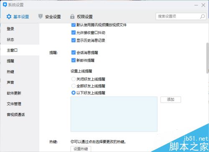Viewport: 209px width, 152px height.
Task: Uncheck 默认使用腾讯视频播放视频文件 checkbox
Action: pos(74,25)
